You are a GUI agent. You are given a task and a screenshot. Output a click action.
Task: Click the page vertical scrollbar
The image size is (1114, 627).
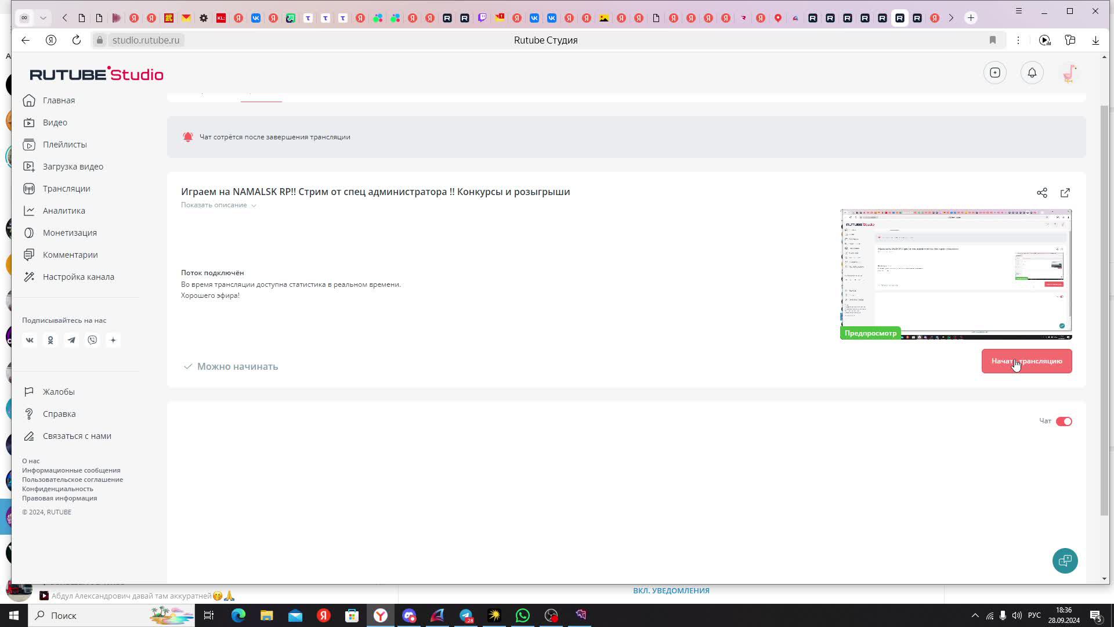click(1105, 311)
